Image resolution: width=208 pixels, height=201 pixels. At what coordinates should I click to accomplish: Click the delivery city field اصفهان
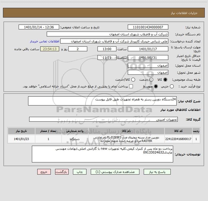click(x=148, y=73)
